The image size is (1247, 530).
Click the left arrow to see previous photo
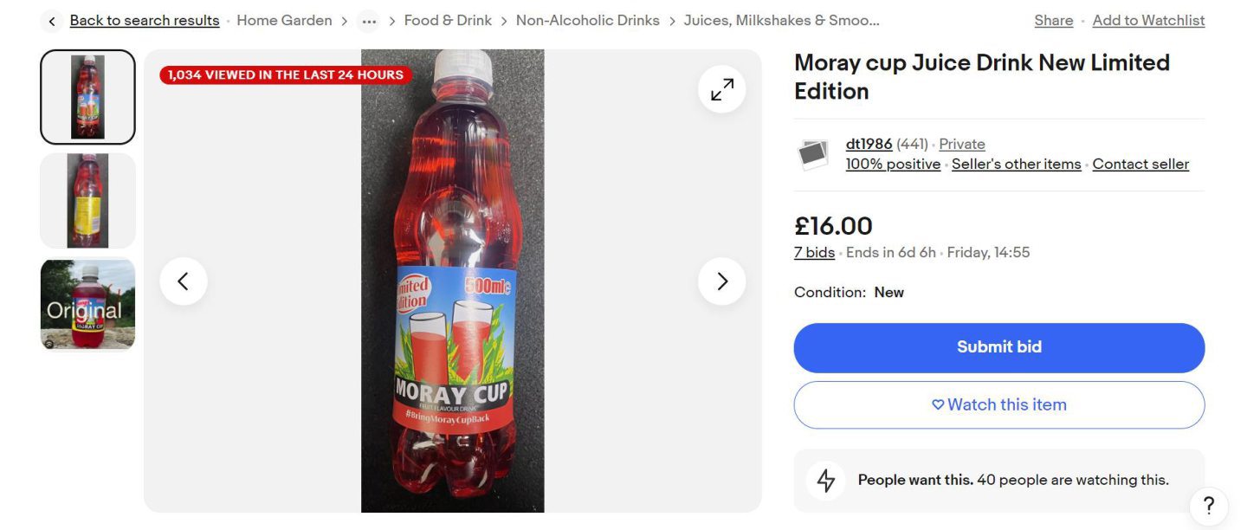coord(184,281)
